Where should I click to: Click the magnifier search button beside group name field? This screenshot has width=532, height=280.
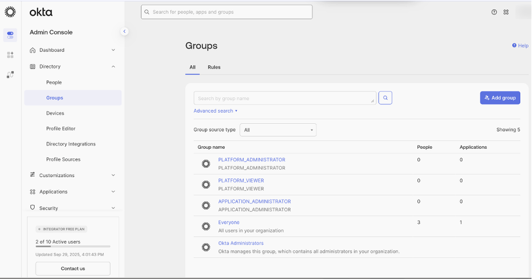(x=386, y=98)
